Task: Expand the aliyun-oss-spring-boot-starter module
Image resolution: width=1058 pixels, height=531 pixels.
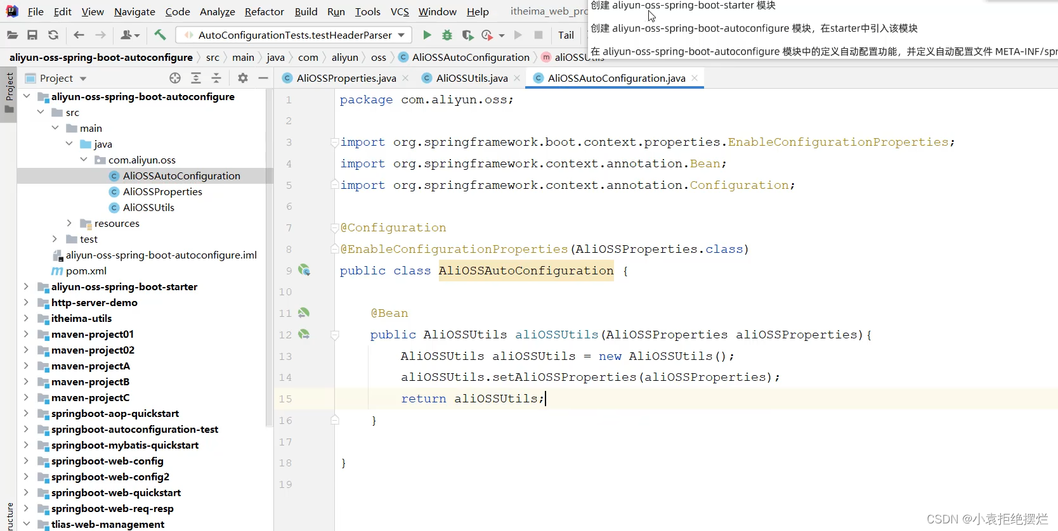Action: [27, 286]
